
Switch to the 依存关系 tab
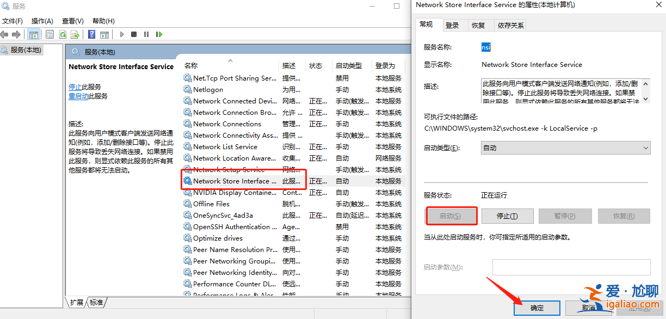510,24
